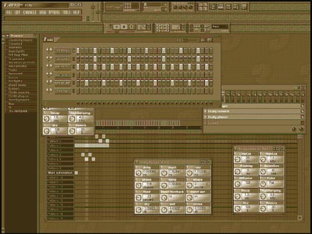This screenshot has width=312, height=234.
Task: Toggle the first step of the third sequencer channel
Action: 78,67
